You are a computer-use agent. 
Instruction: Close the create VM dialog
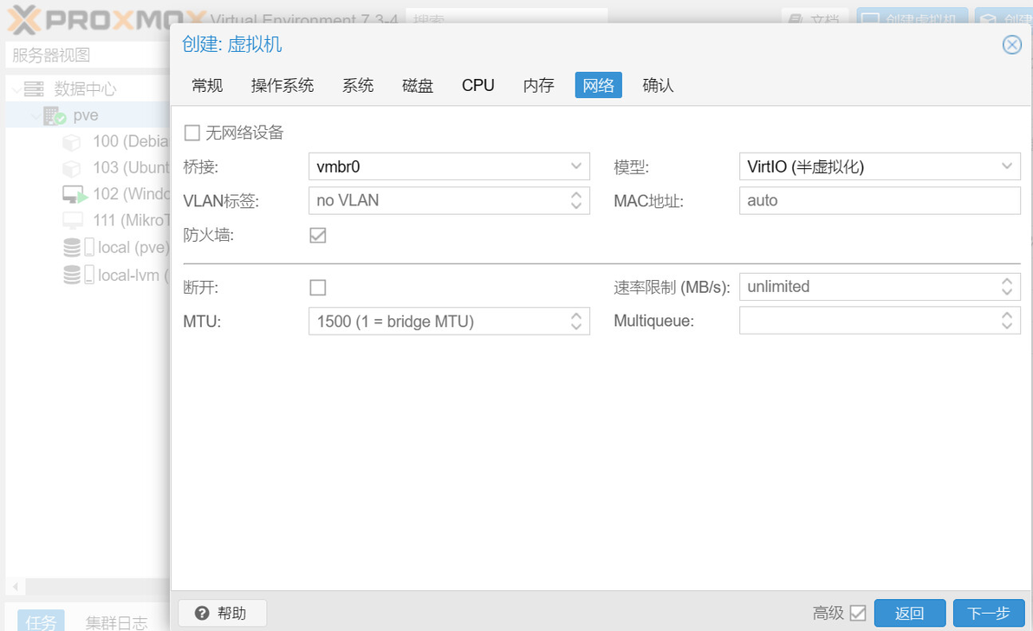(x=1012, y=45)
